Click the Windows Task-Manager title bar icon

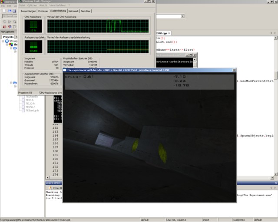click(20, 1)
